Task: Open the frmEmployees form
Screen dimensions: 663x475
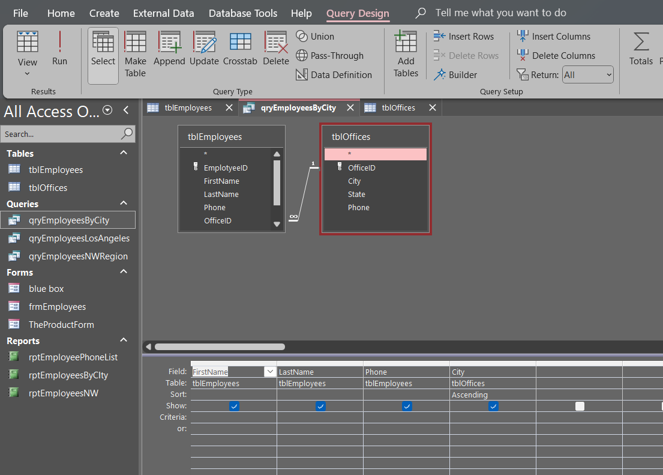Action: (x=57, y=306)
